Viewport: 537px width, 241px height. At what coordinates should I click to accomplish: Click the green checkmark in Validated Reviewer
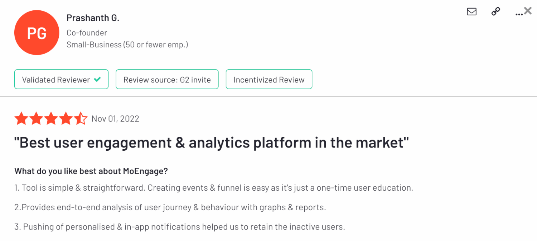pos(97,79)
